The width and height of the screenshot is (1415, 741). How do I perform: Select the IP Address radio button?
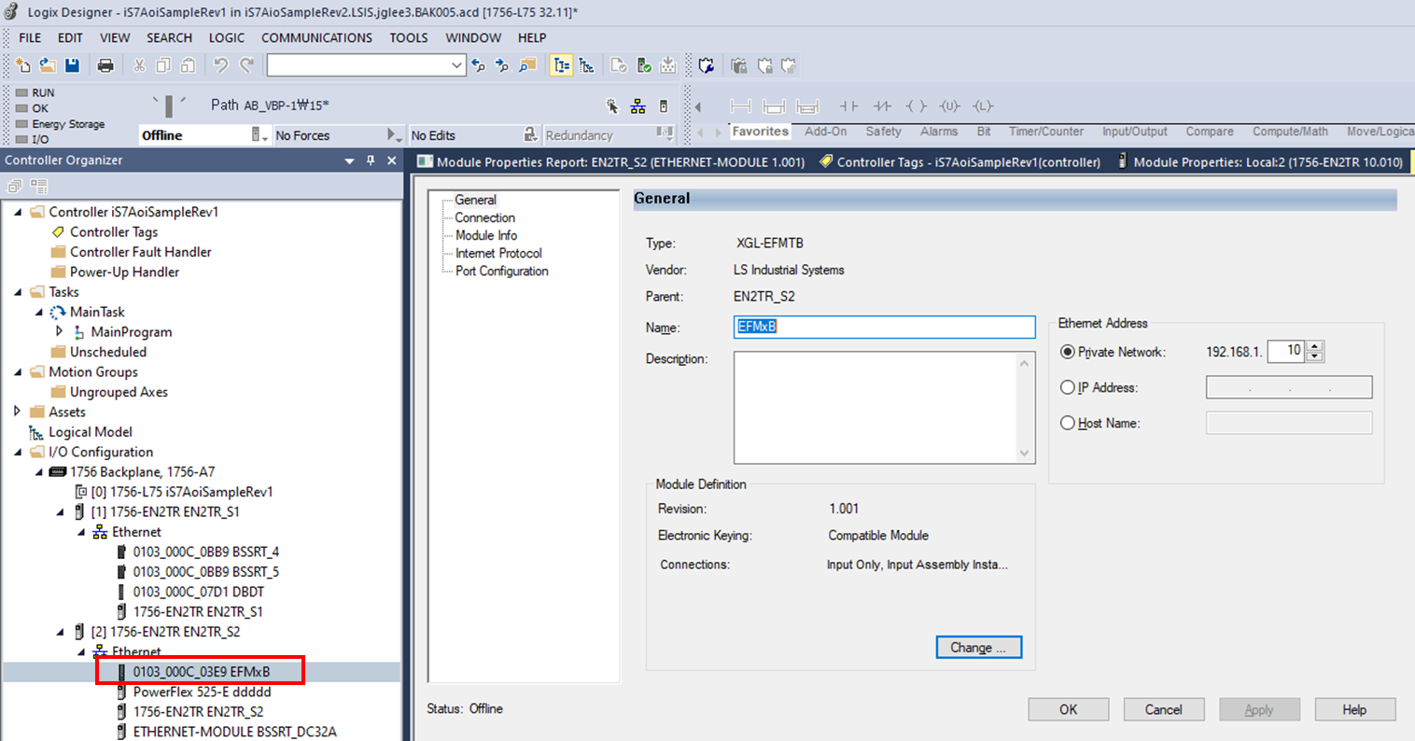click(1068, 387)
